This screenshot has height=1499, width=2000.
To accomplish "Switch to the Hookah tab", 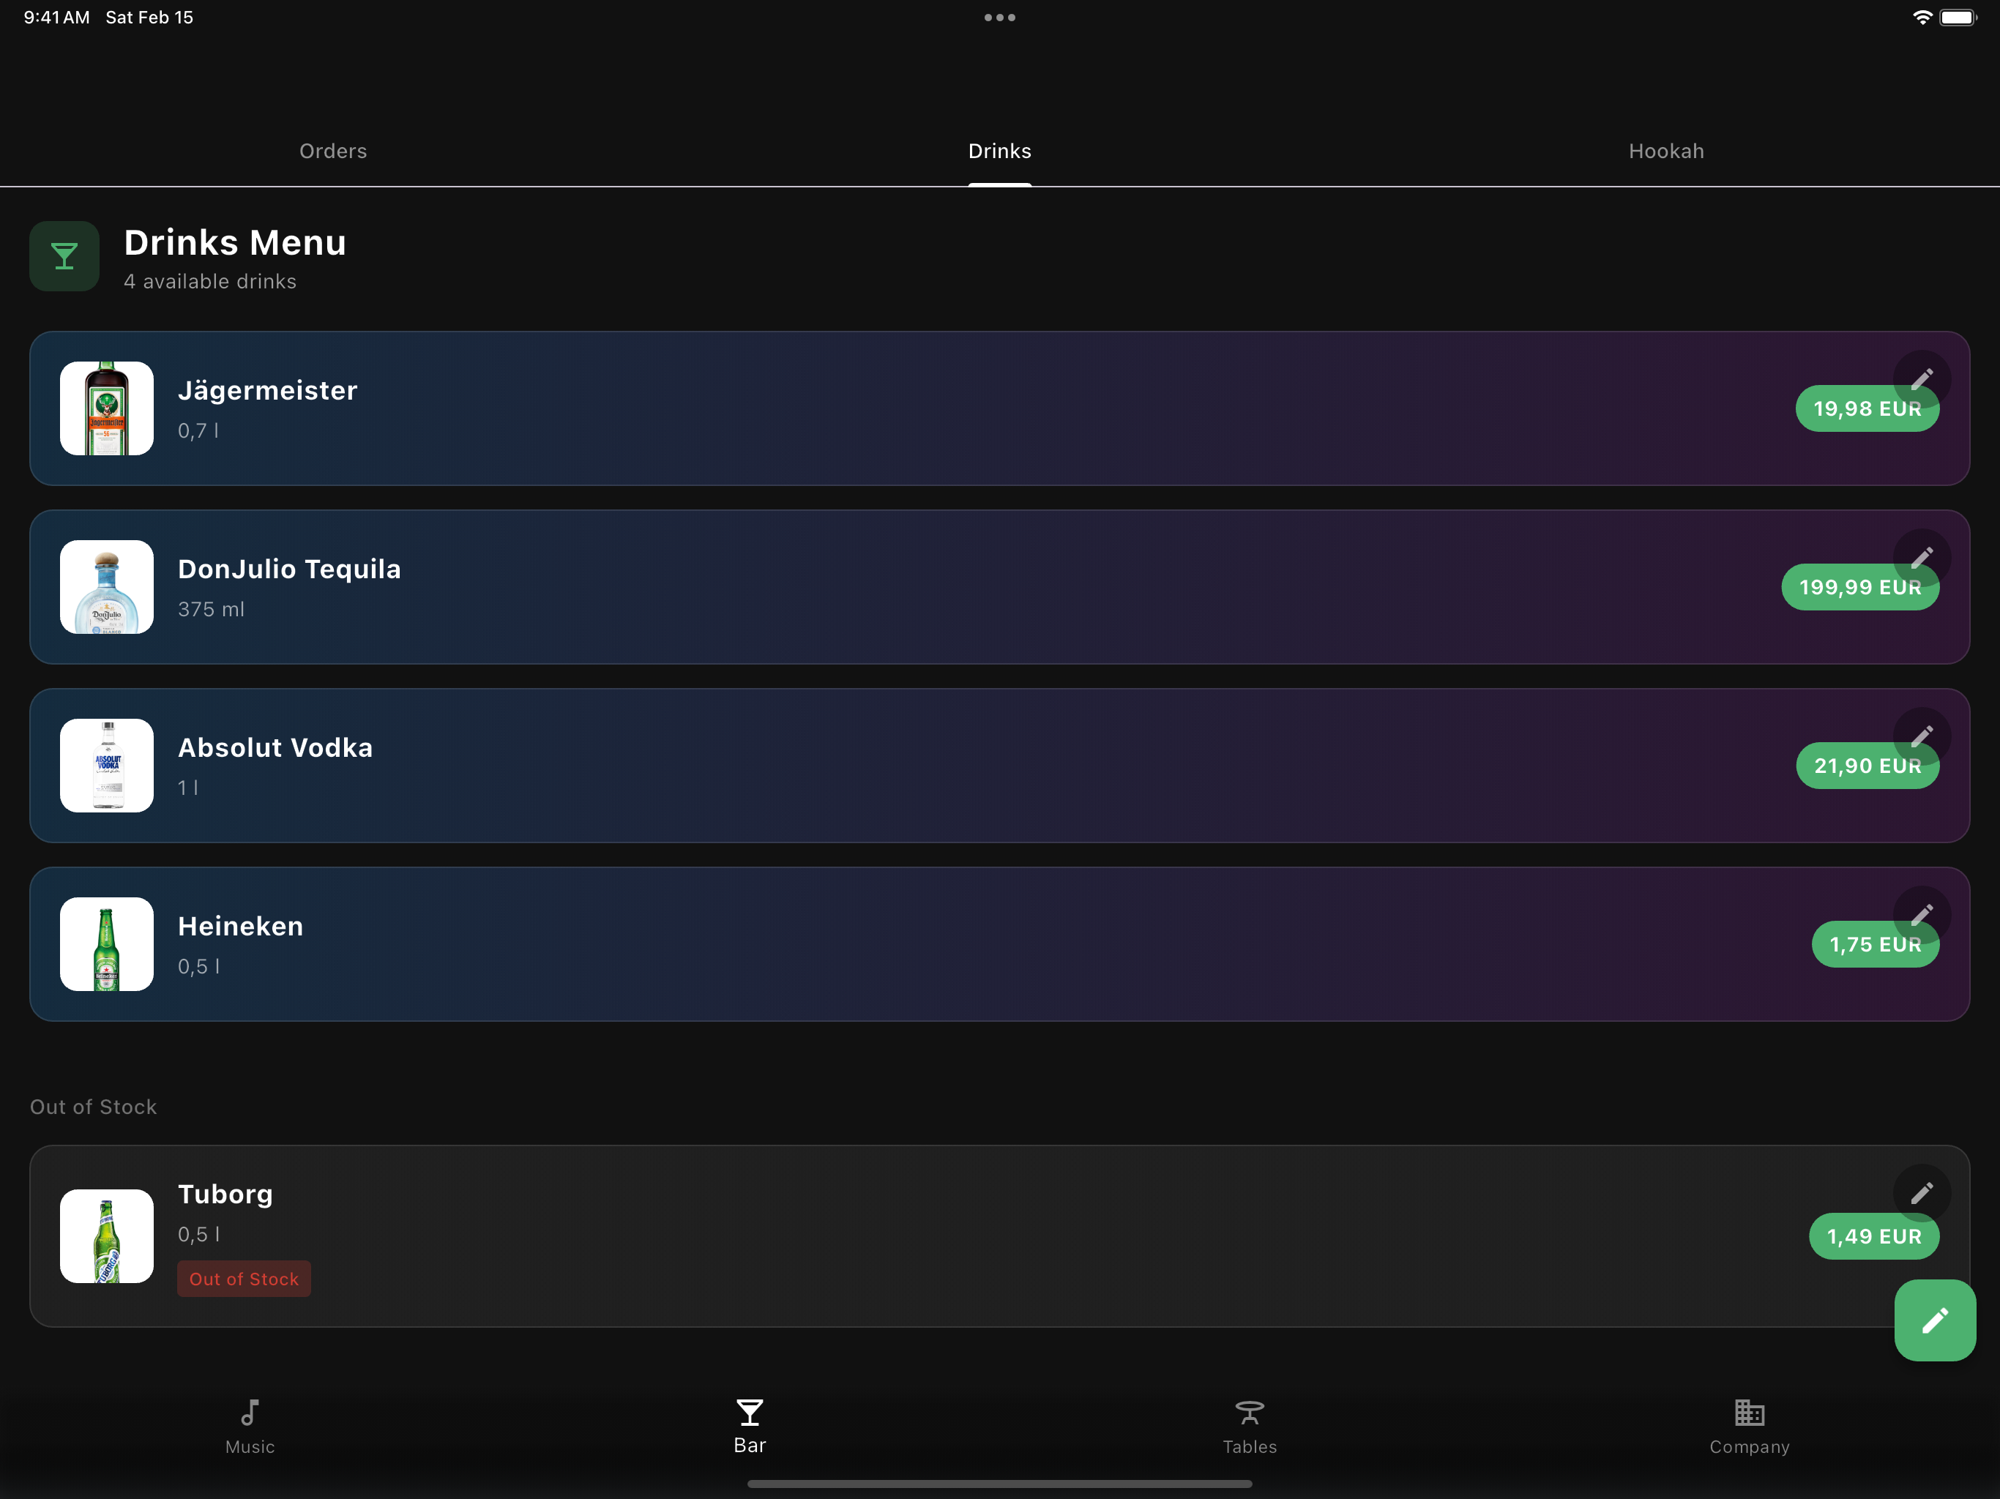I will pyautogui.click(x=1665, y=151).
